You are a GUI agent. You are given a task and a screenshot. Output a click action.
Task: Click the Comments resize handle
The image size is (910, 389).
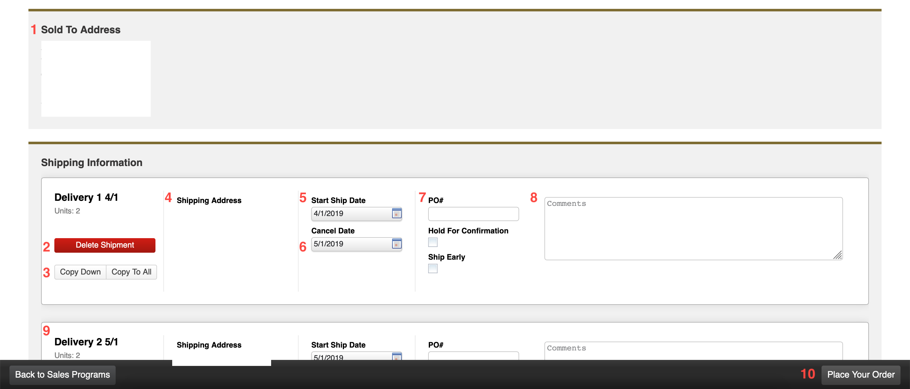pyautogui.click(x=838, y=255)
